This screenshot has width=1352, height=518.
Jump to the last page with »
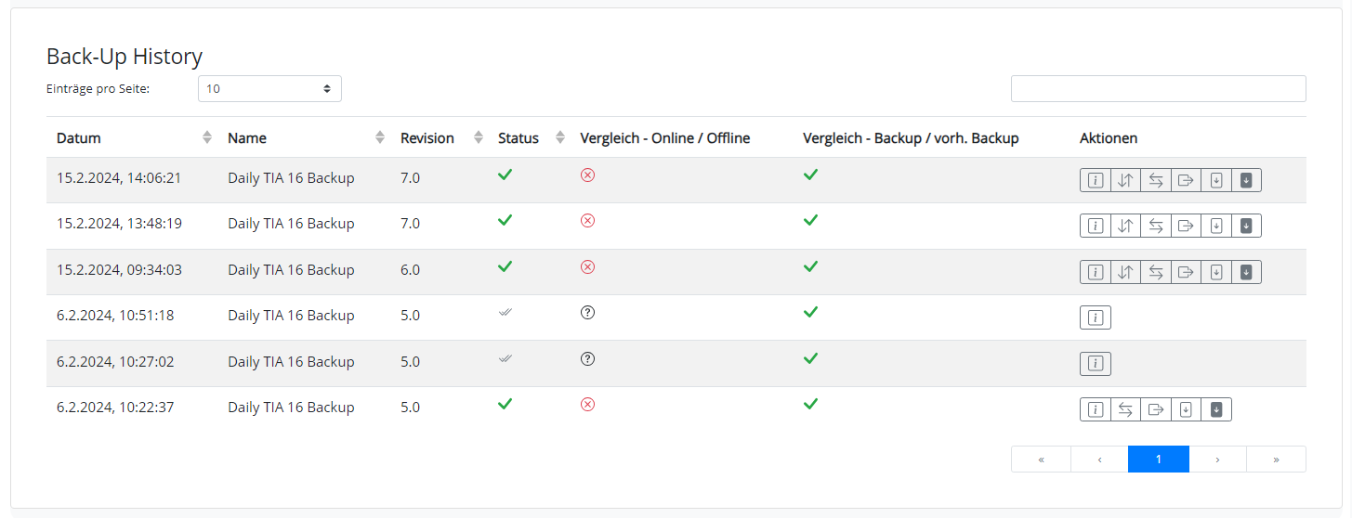coord(1276,460)
